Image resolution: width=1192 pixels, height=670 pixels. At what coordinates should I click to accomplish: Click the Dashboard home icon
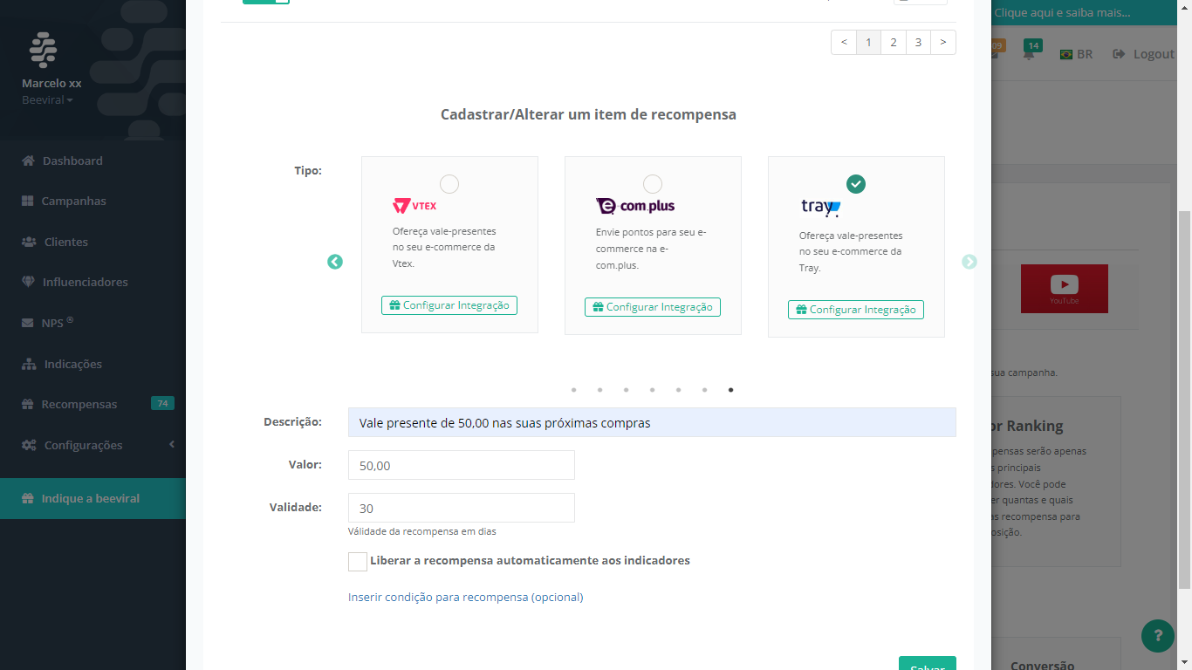(28, 161)
